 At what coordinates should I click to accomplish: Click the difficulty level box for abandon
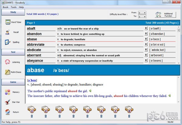coord(146,34)
